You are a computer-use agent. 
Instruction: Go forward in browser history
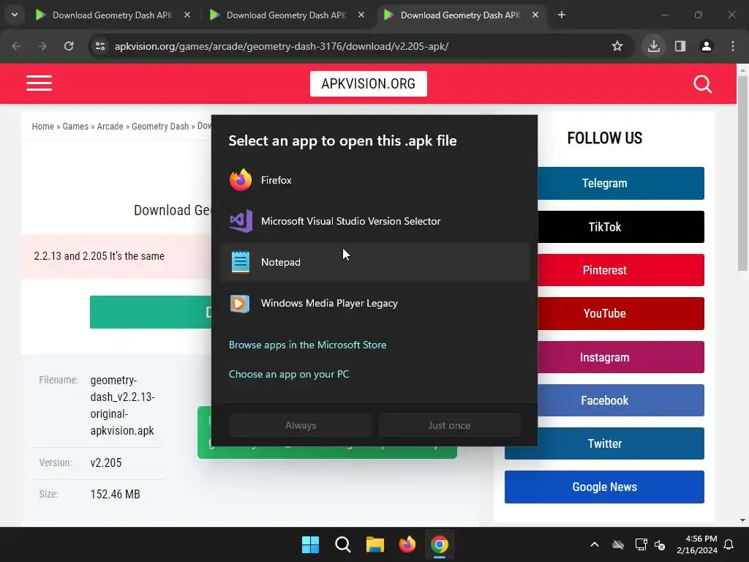coord(42,46)
